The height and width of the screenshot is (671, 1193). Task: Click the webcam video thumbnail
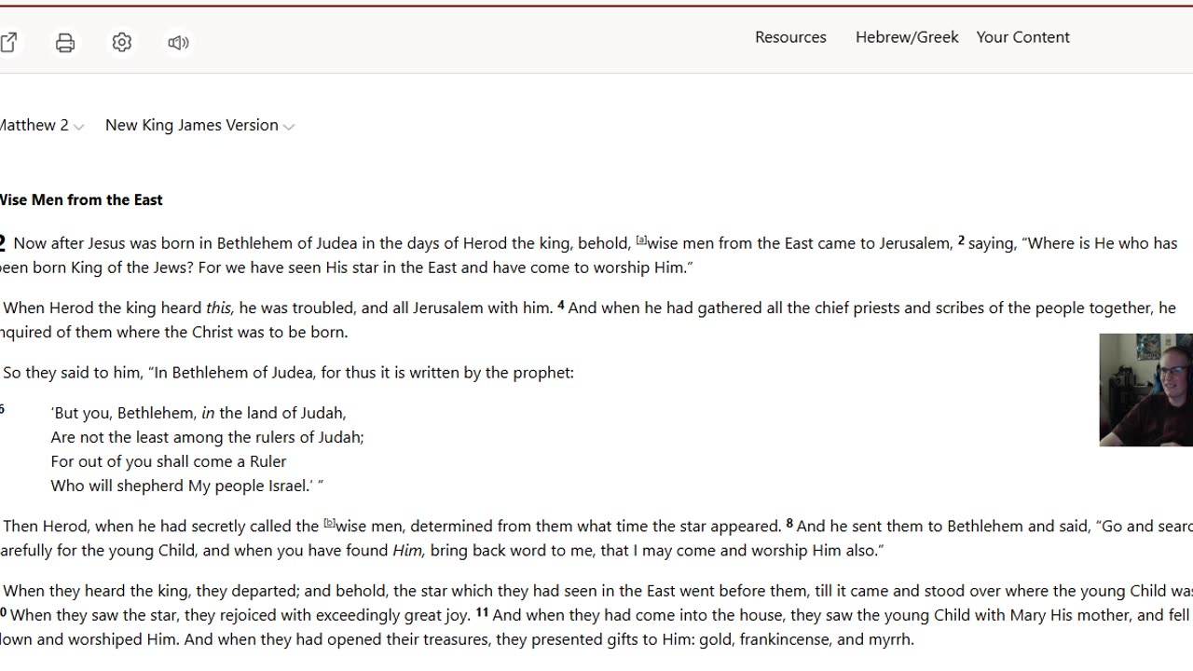(x=1145, y=390)
